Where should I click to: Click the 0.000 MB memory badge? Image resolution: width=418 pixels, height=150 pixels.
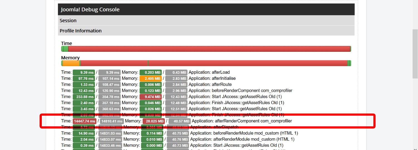click(152, 146)
